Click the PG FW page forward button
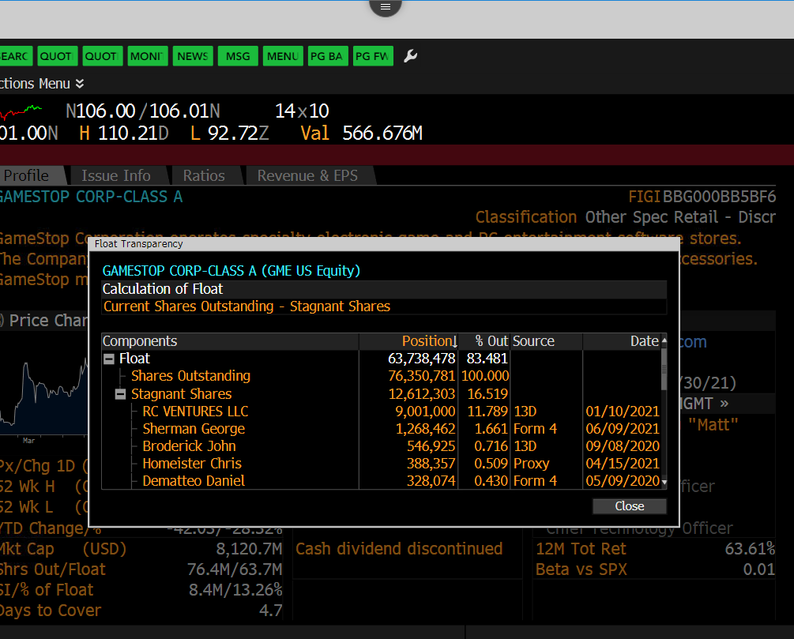Viewport: 794px width, 639px height. tap(373, 56)
